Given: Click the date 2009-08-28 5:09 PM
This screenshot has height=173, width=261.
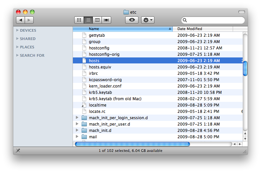Looking at the screenshot, I should [x=198, y=105].
